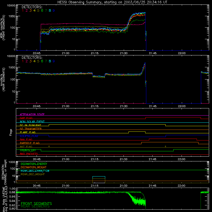
Task: Click yellow detector number 4 in the rear-segments legend
Action: point(34,61)
